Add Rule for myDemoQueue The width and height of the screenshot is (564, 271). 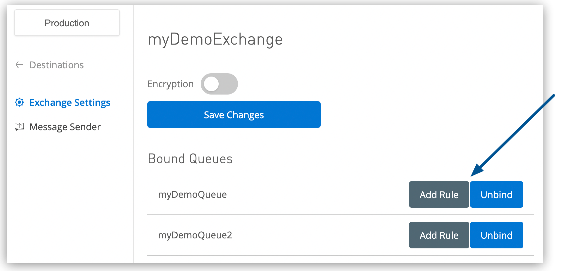439,194
